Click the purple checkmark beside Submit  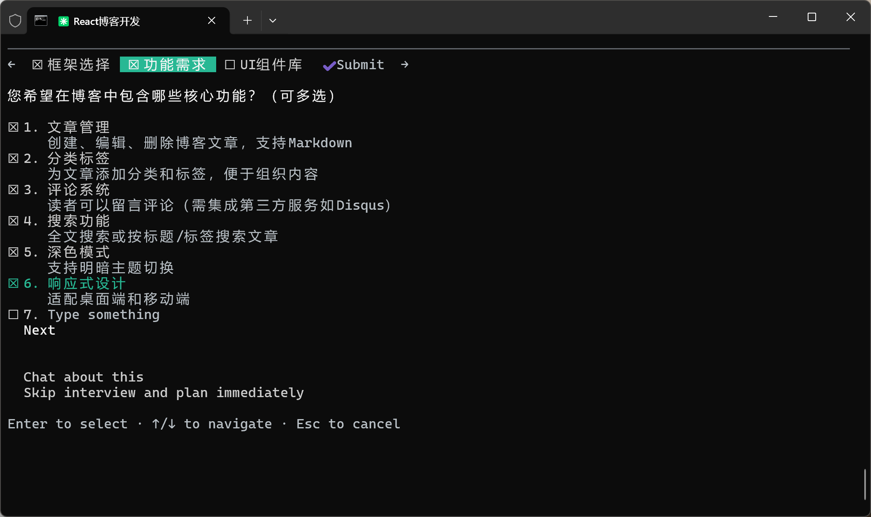tap(329, 65)
